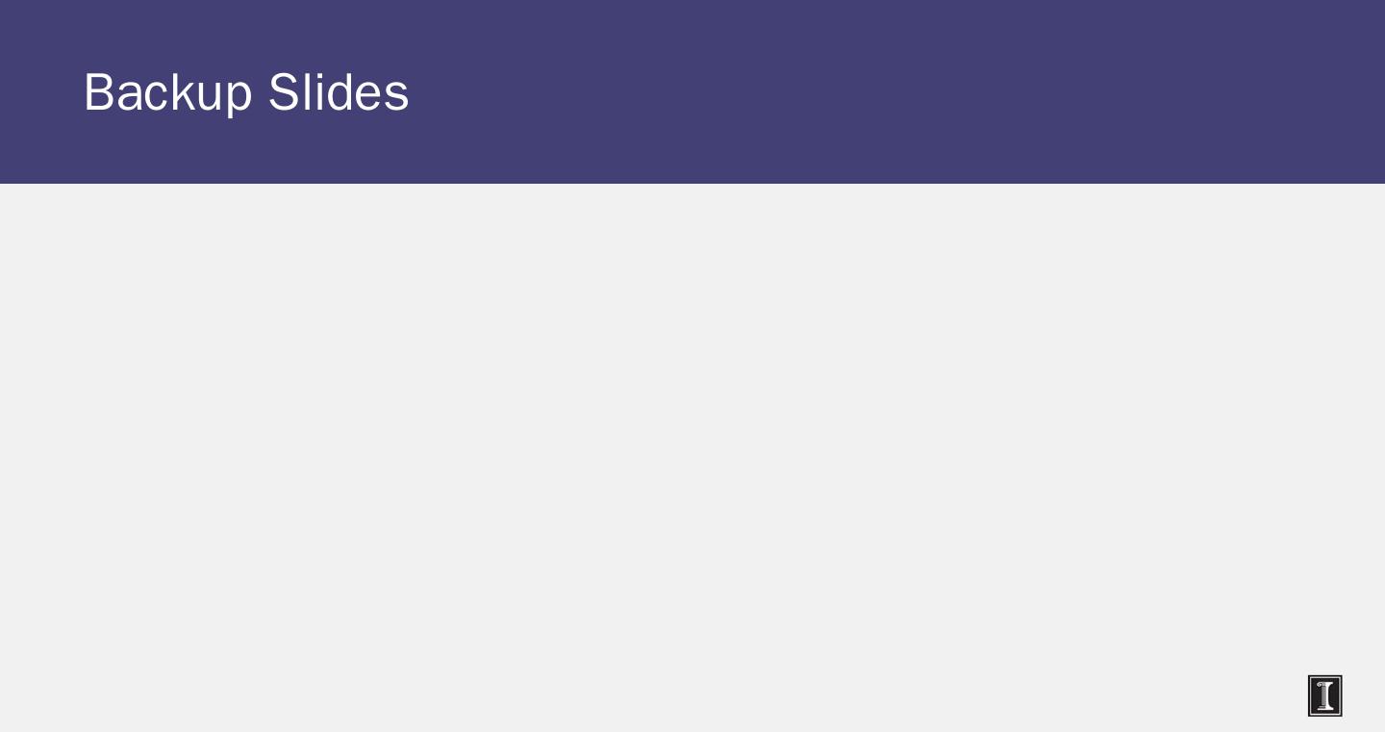Click the word "Slides" in the title

click(339, 92)
